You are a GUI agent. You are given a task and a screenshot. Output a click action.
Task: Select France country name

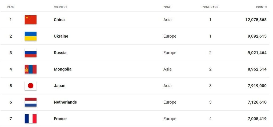click(60, 119)
